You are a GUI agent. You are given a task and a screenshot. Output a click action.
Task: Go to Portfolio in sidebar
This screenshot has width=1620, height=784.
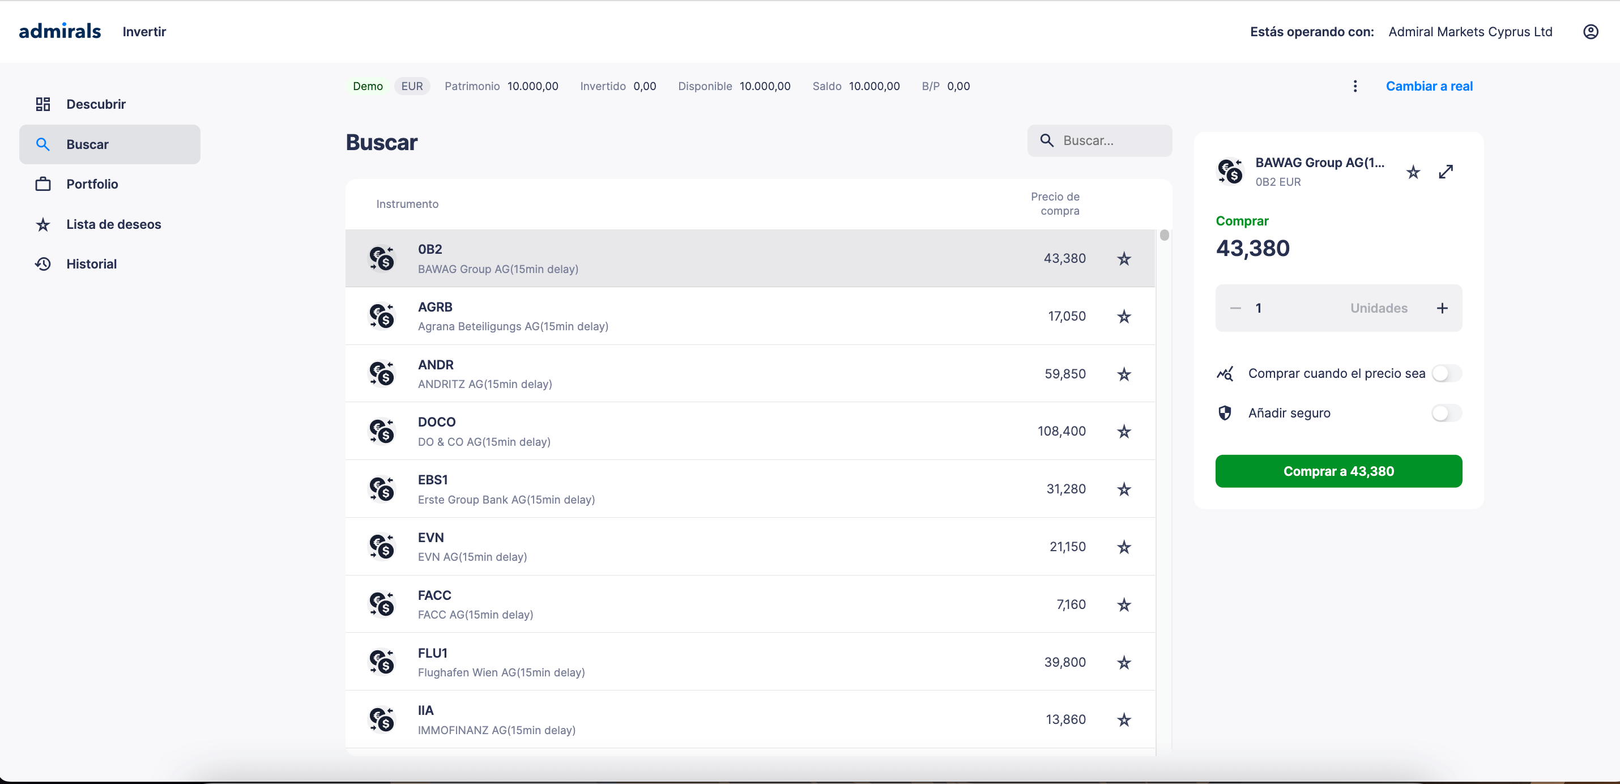coord(110,184)
